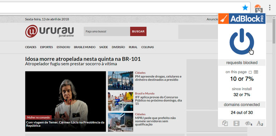
Task: Click subtitle Atropelador fugiu sem prestar socorro
Action: (x=71, y=64)
